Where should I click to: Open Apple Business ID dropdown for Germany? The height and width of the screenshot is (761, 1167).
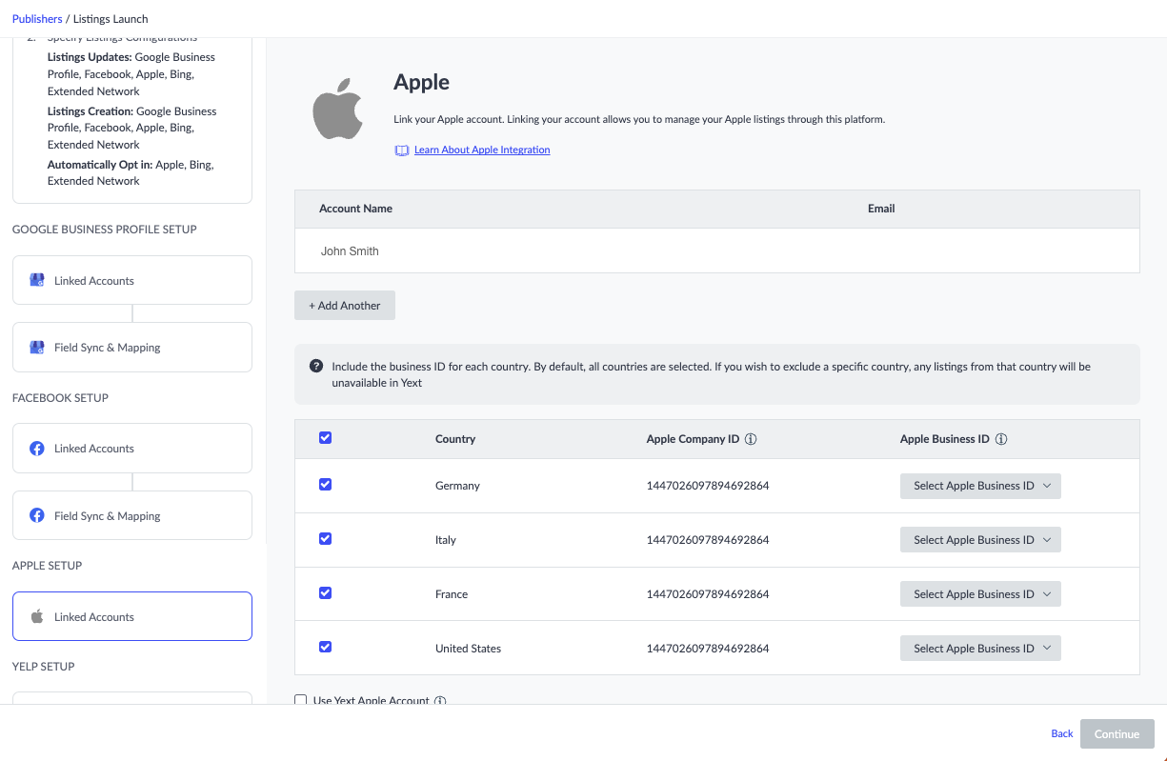tap(980, 486)
